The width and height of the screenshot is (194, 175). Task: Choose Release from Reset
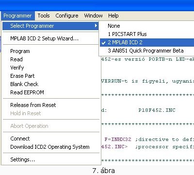tap(51, 105)
